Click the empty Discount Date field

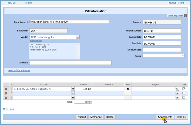click(162, 50)
